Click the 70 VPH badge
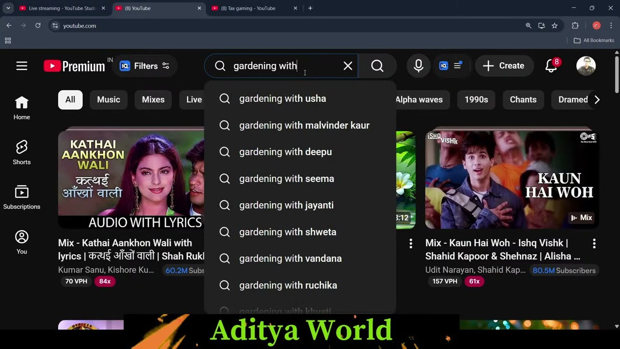 76,281
